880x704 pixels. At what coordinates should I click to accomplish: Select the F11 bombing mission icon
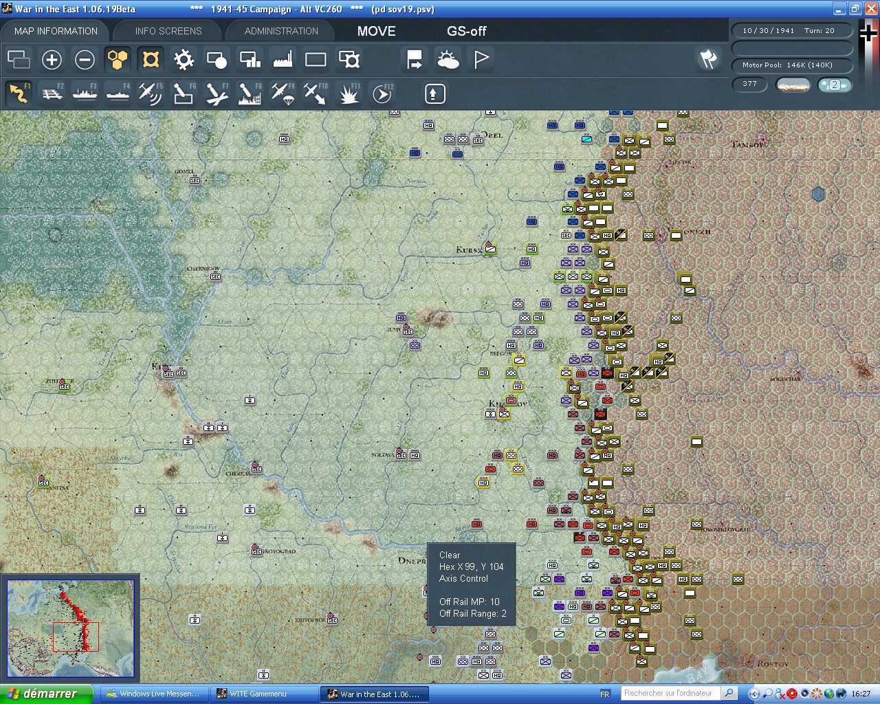(x=349, y=93)
